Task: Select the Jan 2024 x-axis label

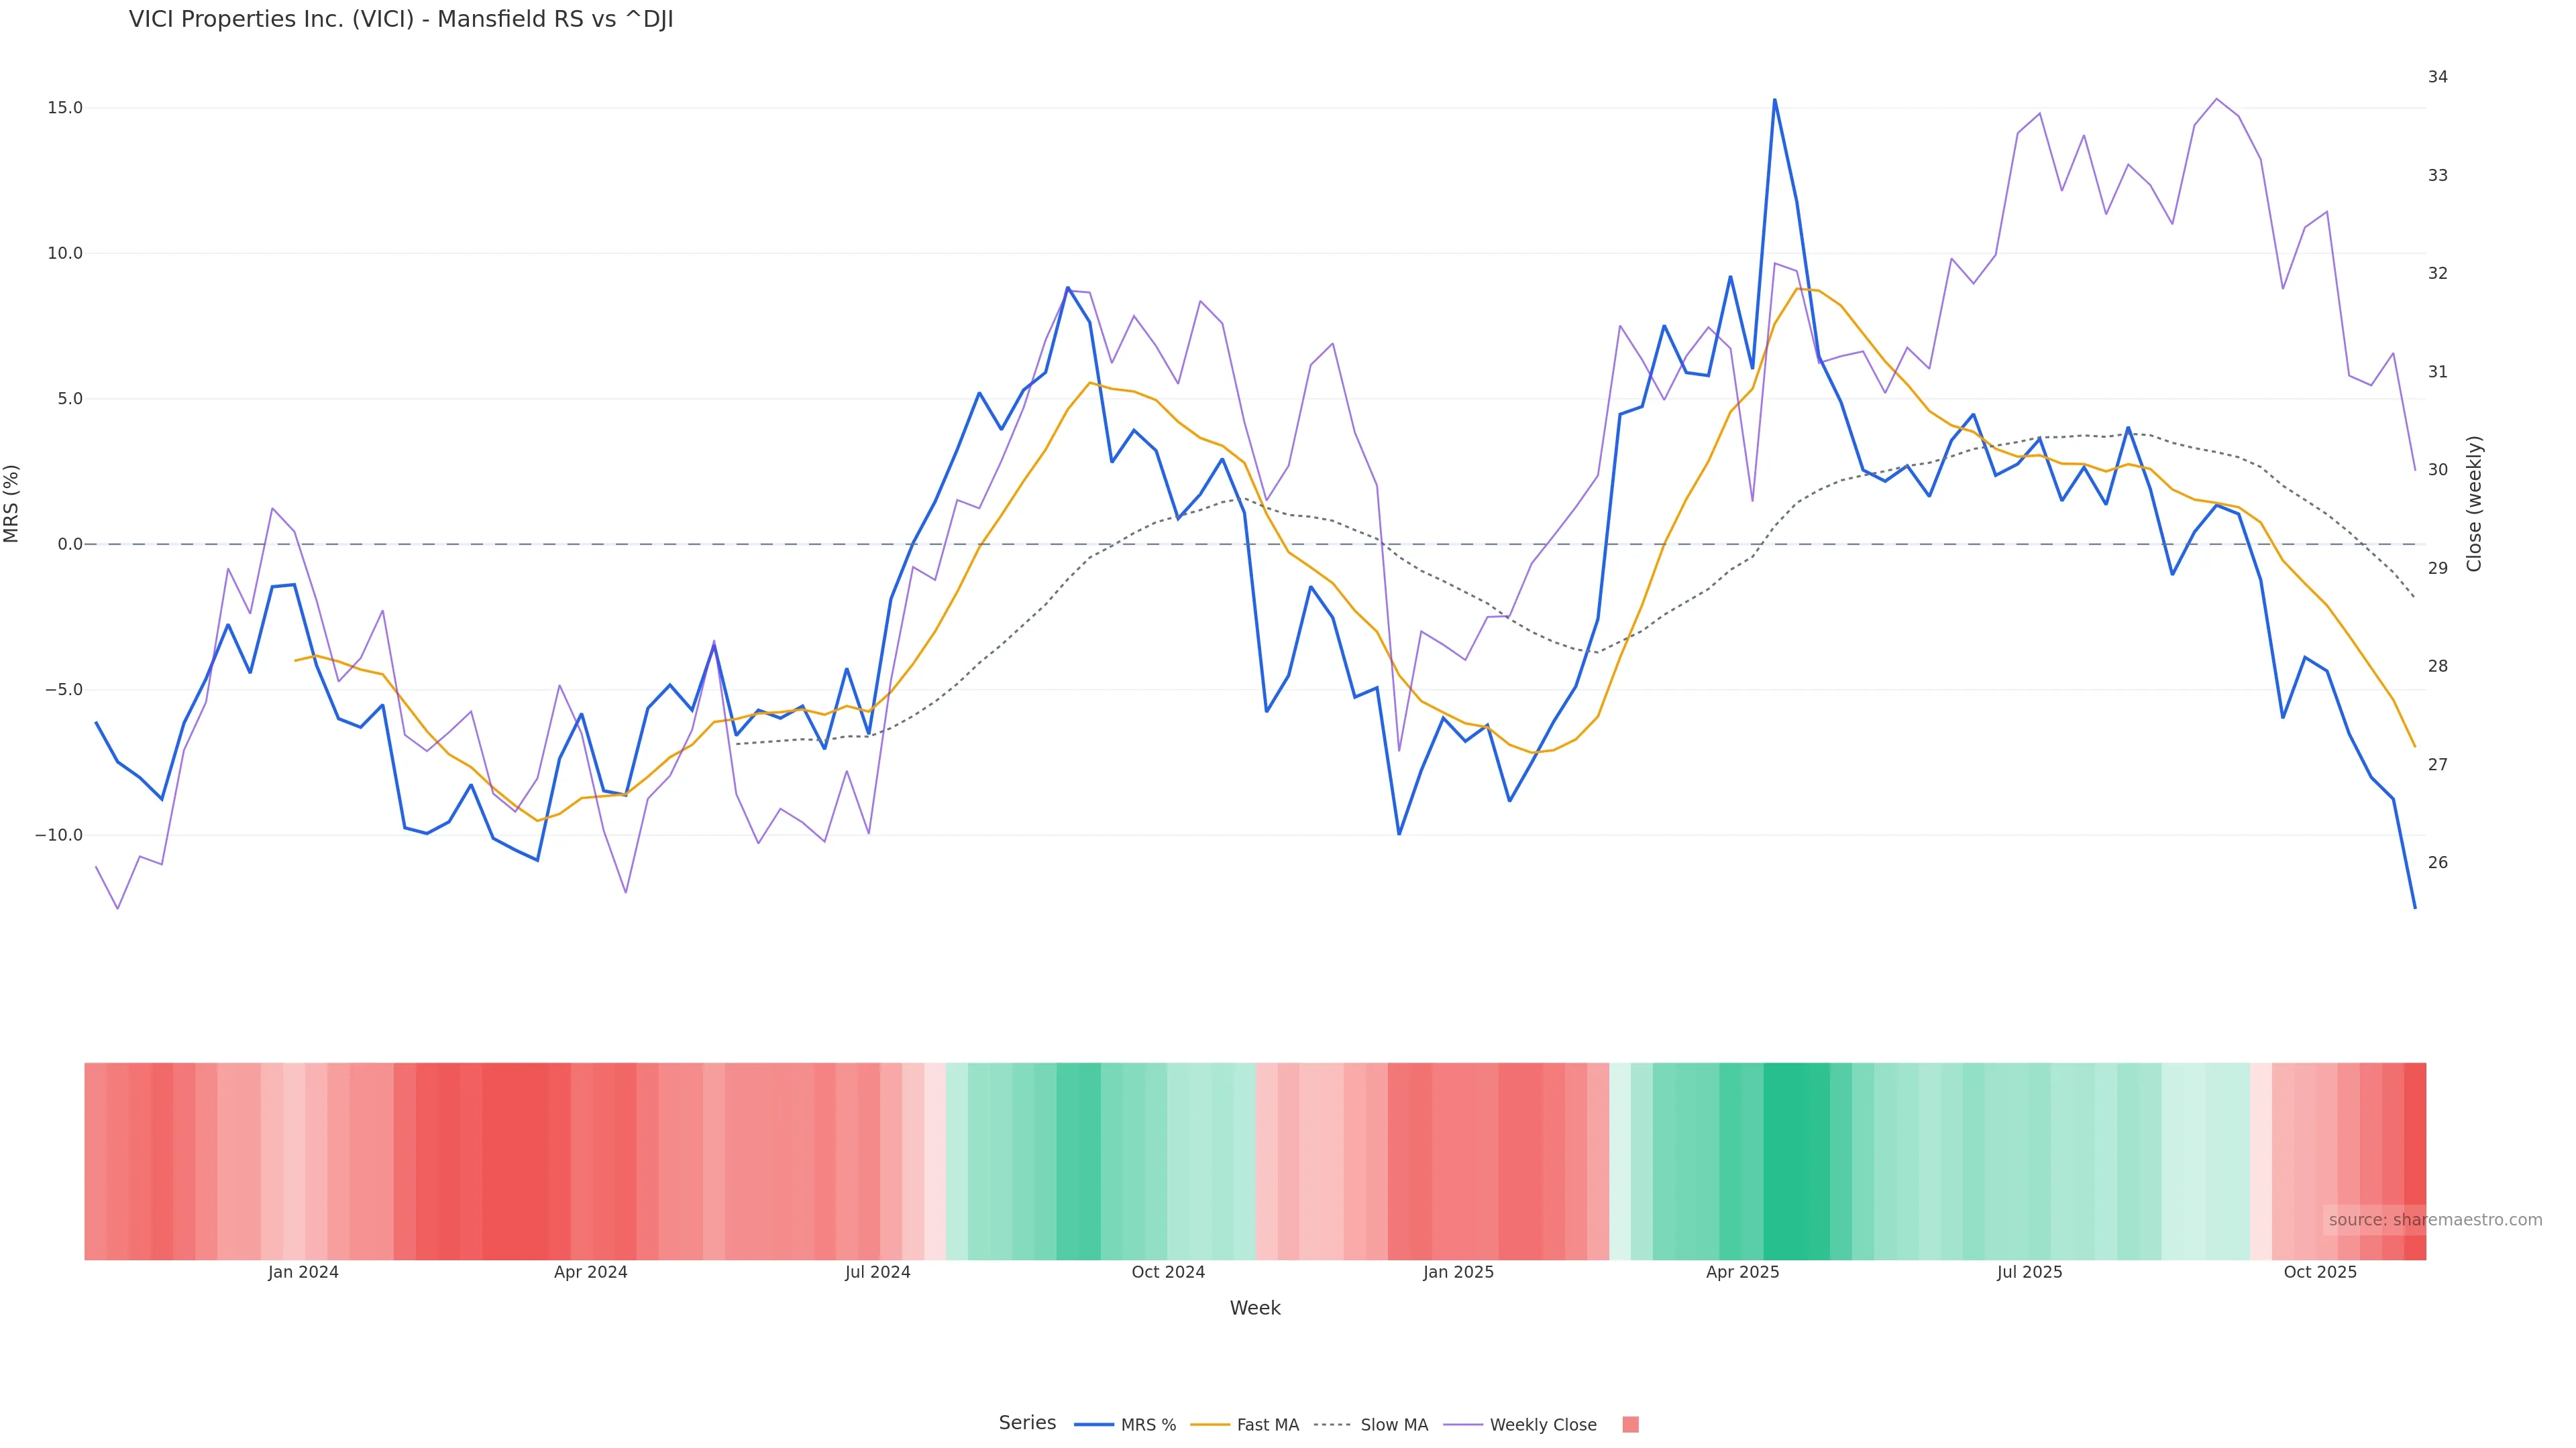Action: point(303,1272)
